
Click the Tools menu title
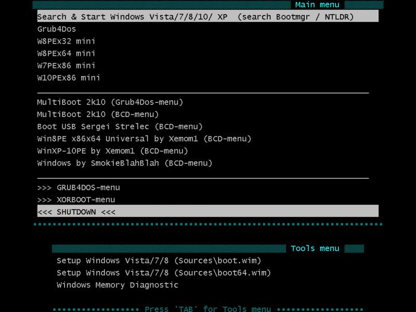pyautogui.click(x=315, y=249)
